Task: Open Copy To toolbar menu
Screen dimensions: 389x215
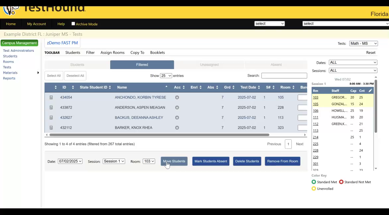Action: tap(137, 52)
